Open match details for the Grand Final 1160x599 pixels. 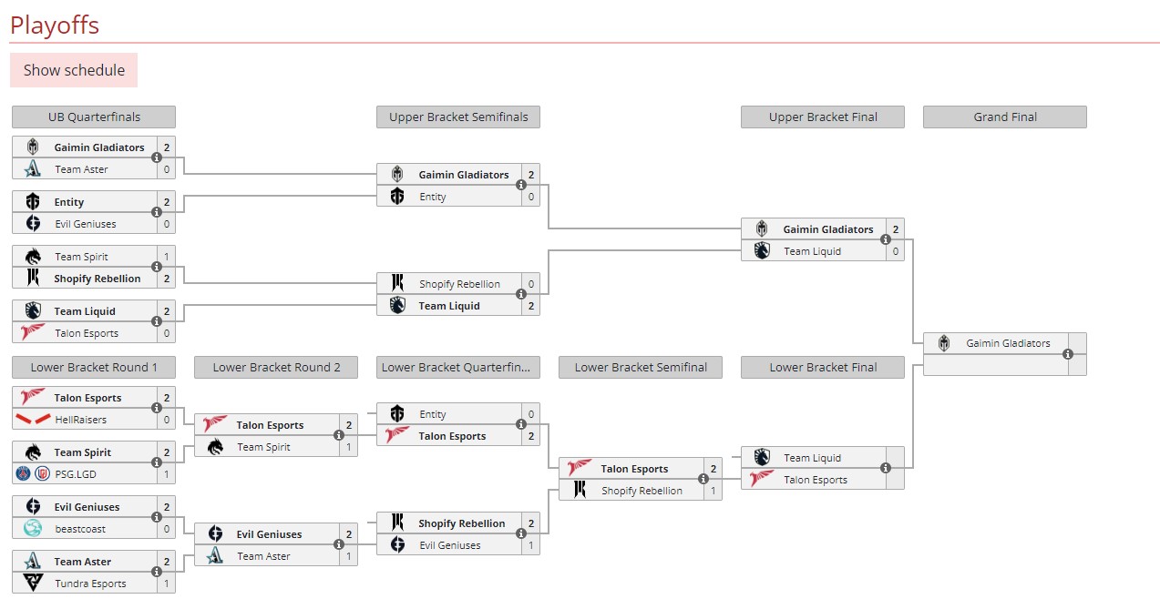[1067, 354]
